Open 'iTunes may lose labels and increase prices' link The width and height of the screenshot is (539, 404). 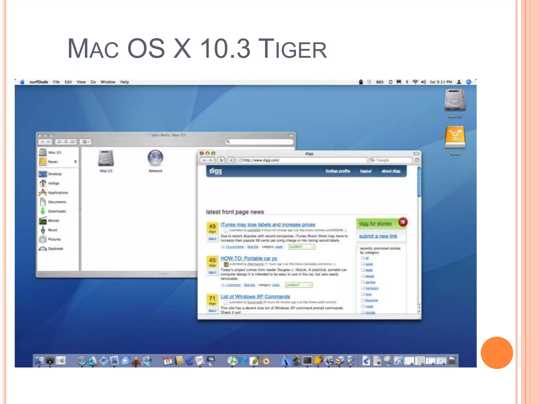coord(268,225)
